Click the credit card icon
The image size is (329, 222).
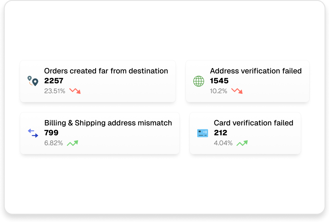point(203,133)
